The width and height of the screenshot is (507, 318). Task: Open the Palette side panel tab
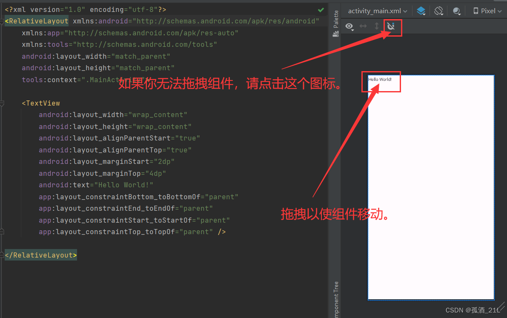pos(335,23)
